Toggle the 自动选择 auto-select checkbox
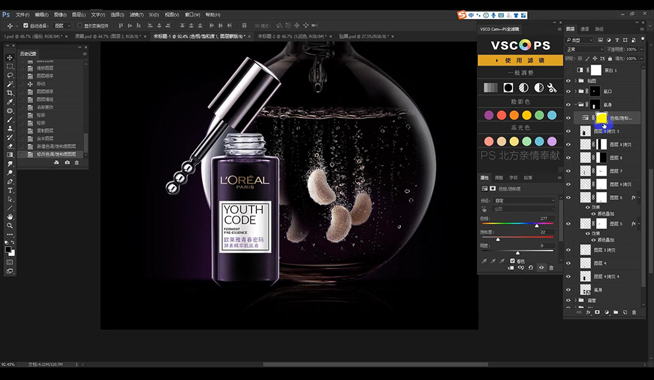The width and height of the screenshot is (654, 380). pyautogui.click(x=26, y=26)
